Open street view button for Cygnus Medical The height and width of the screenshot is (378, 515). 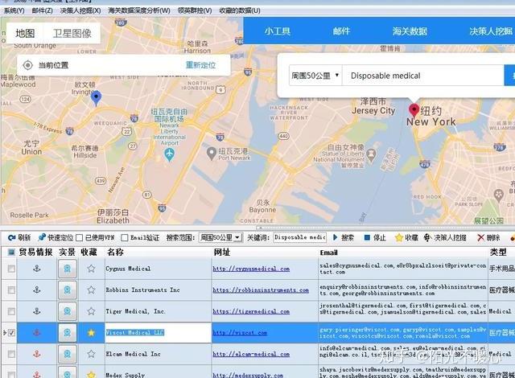(68, 269)
